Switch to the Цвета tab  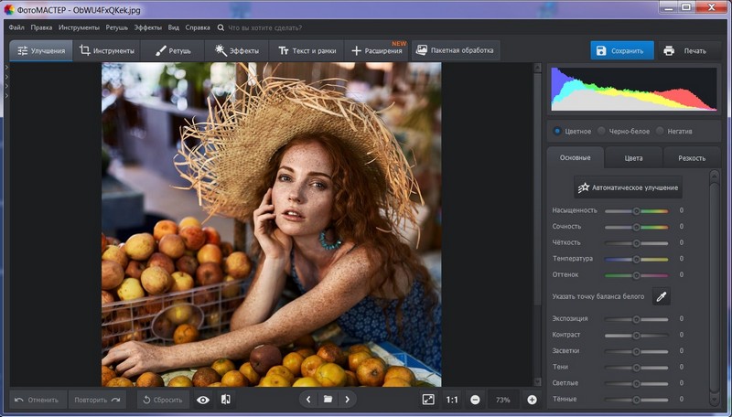pos(633,158)
